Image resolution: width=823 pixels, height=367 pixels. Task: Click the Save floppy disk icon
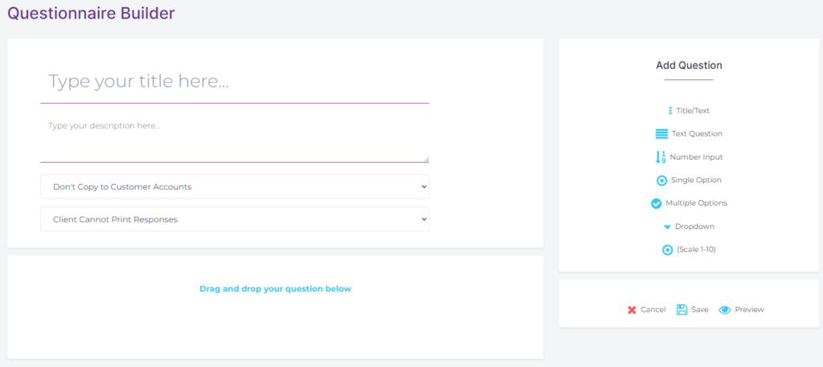point(682,309)
